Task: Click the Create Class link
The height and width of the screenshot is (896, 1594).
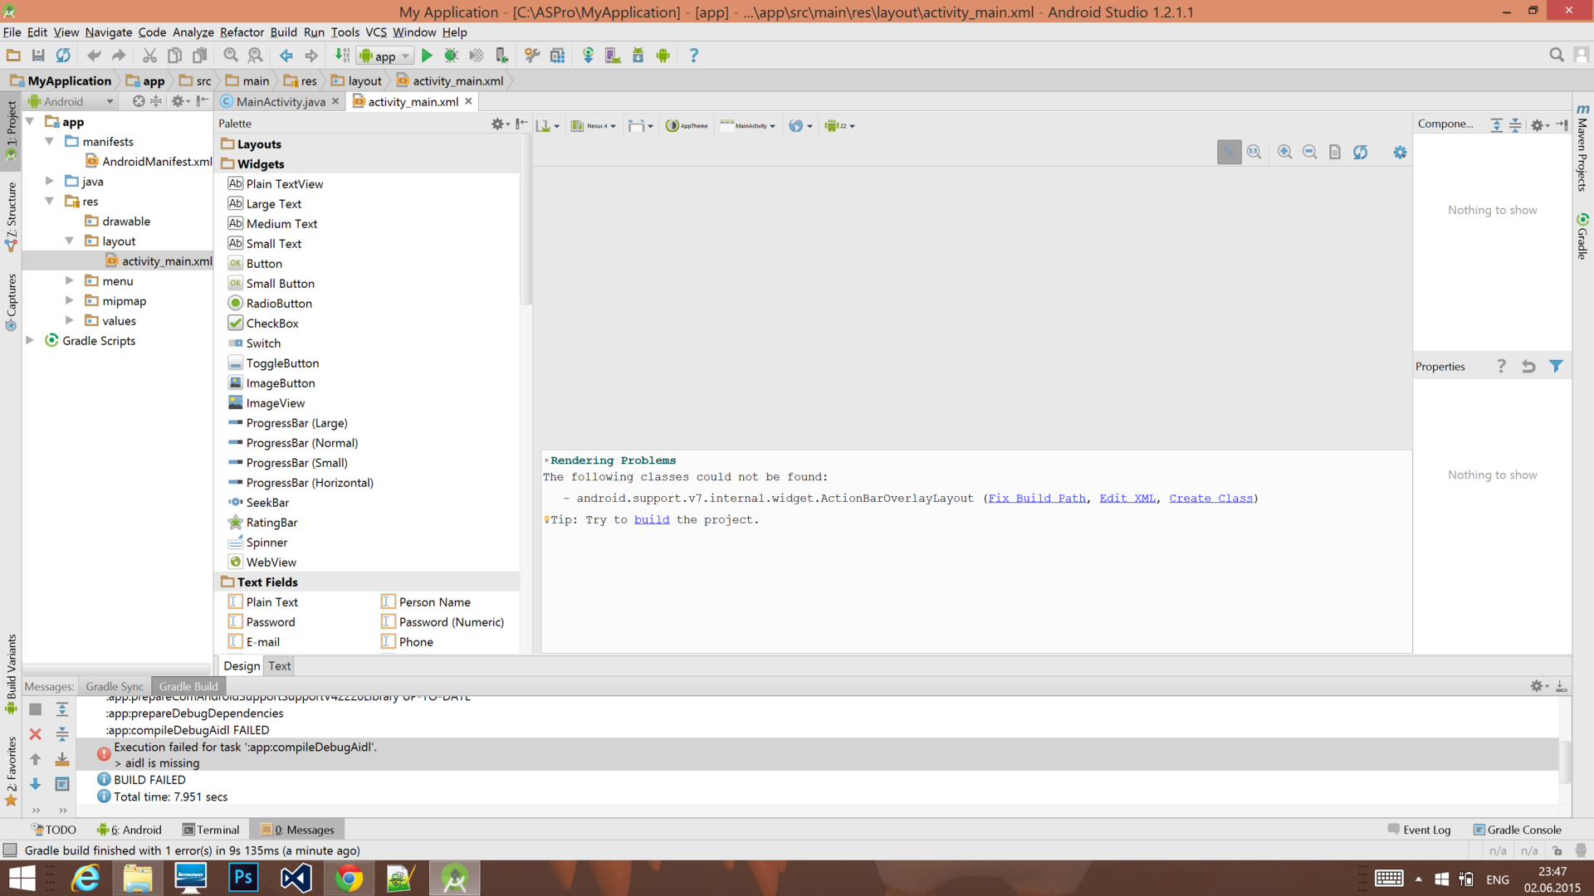Action: (x=1210, y=498)
